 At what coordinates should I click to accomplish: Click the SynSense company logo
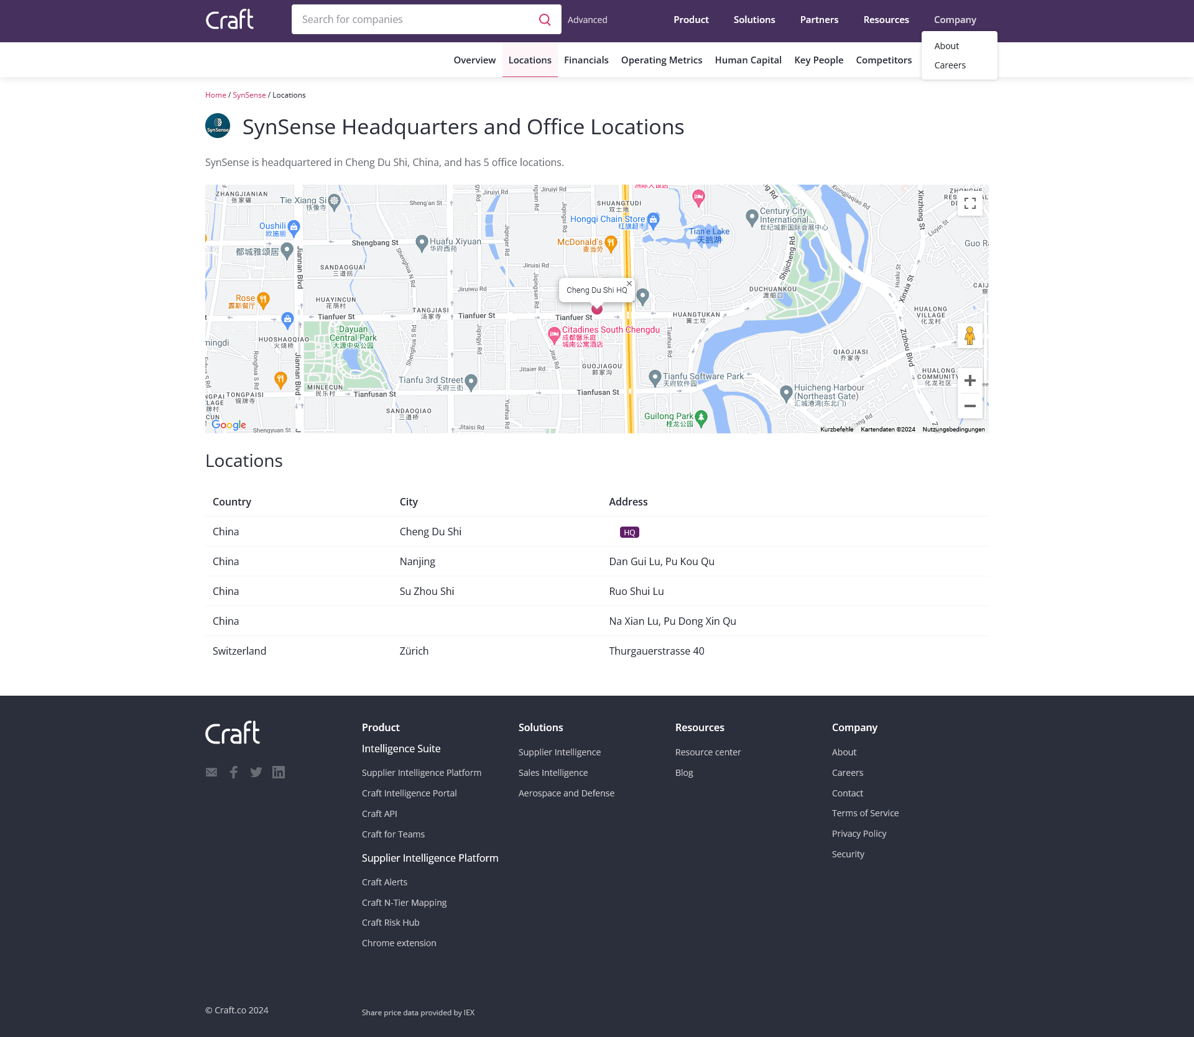[x=218, y=126]
